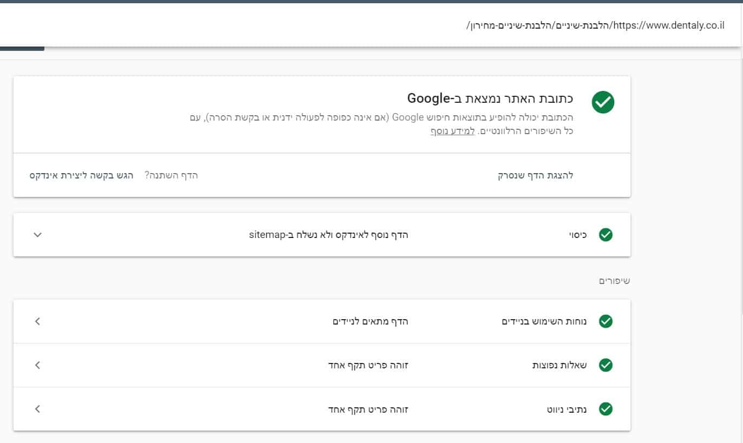Viewport: 743px width, 443px height.
Task: Click the הדף מתאים לניידים status text
Action: (x=370, y=321)
